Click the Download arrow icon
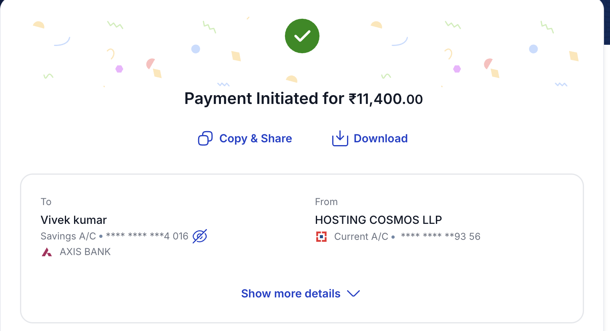Image resolution: width=610 pixels, height=331 pixels. 340,138
